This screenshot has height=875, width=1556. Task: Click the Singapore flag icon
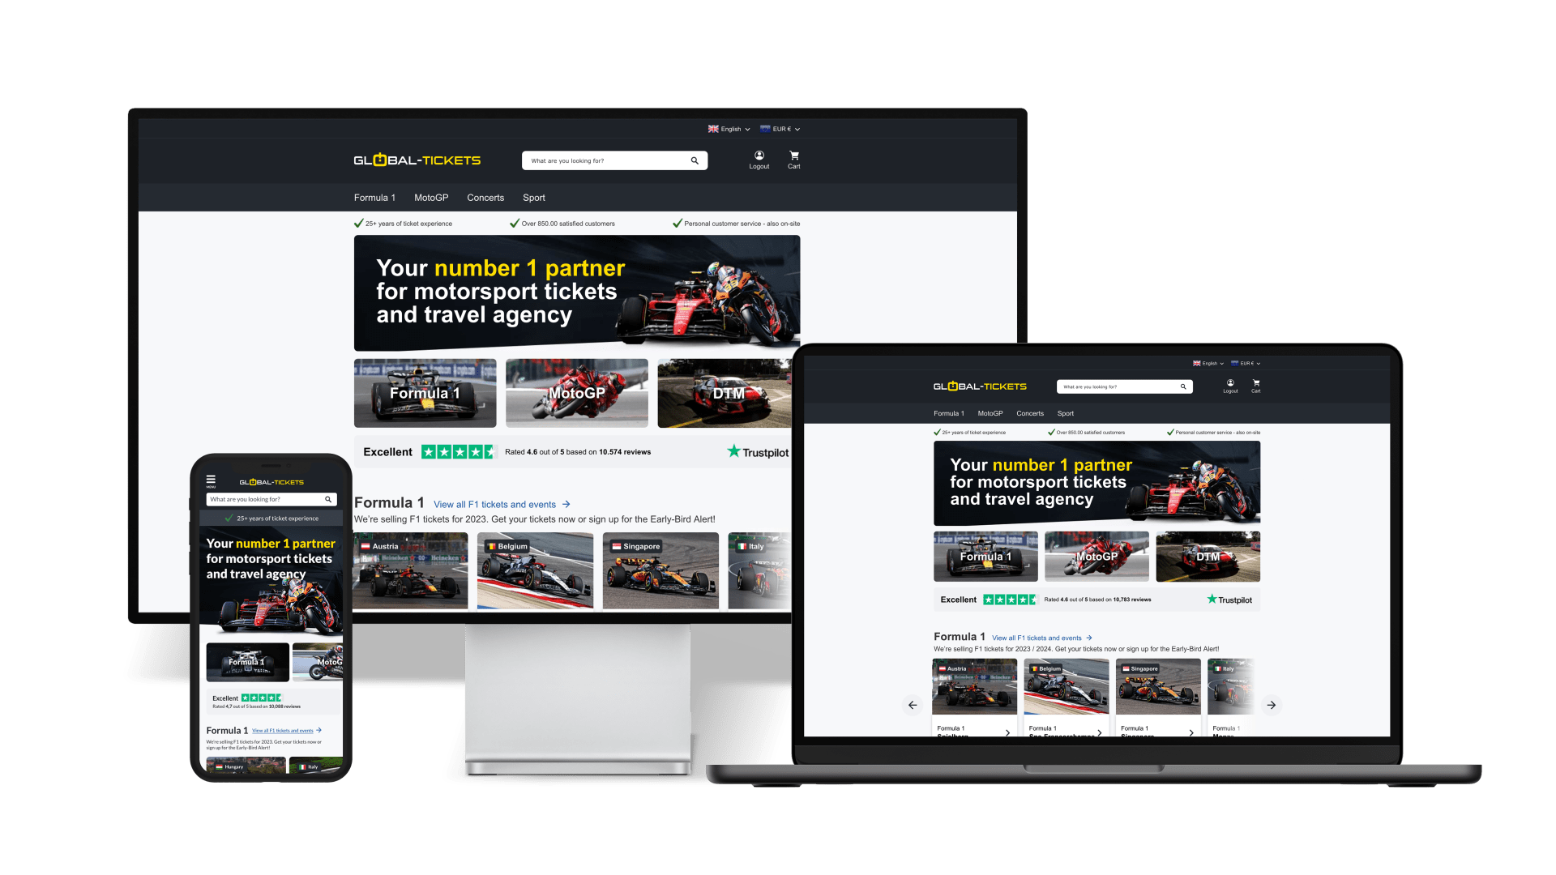click(x=616, y=545)
